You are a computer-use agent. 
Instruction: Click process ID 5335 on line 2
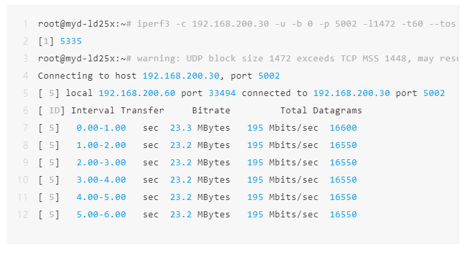coord(71,41)
